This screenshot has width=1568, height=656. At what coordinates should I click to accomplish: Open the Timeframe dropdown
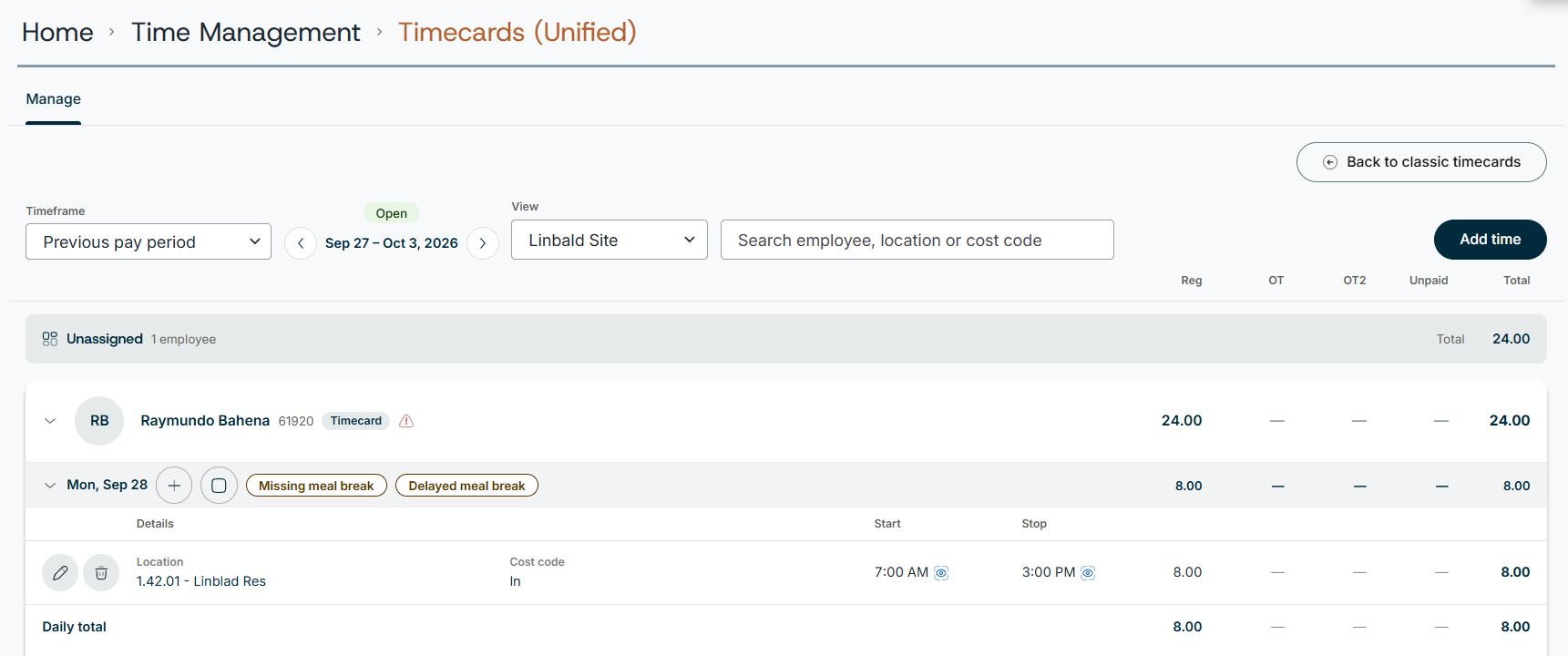(x=149, y=241)
